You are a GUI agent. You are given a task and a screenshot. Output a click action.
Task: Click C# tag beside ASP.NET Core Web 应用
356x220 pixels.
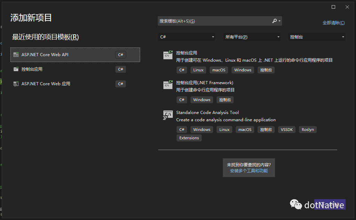121,84
